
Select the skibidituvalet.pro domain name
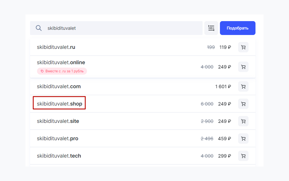coord(58,138)
